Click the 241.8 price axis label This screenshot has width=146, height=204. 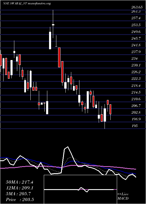(x=136, y=45)
